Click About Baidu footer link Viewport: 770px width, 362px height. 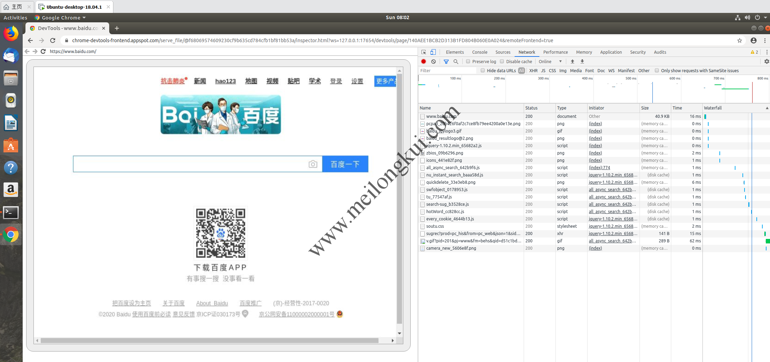tap(212, 303)
